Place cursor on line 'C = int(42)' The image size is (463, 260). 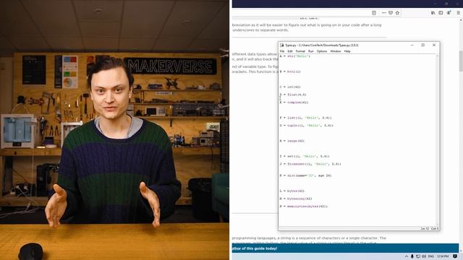[x=290, y=87]
